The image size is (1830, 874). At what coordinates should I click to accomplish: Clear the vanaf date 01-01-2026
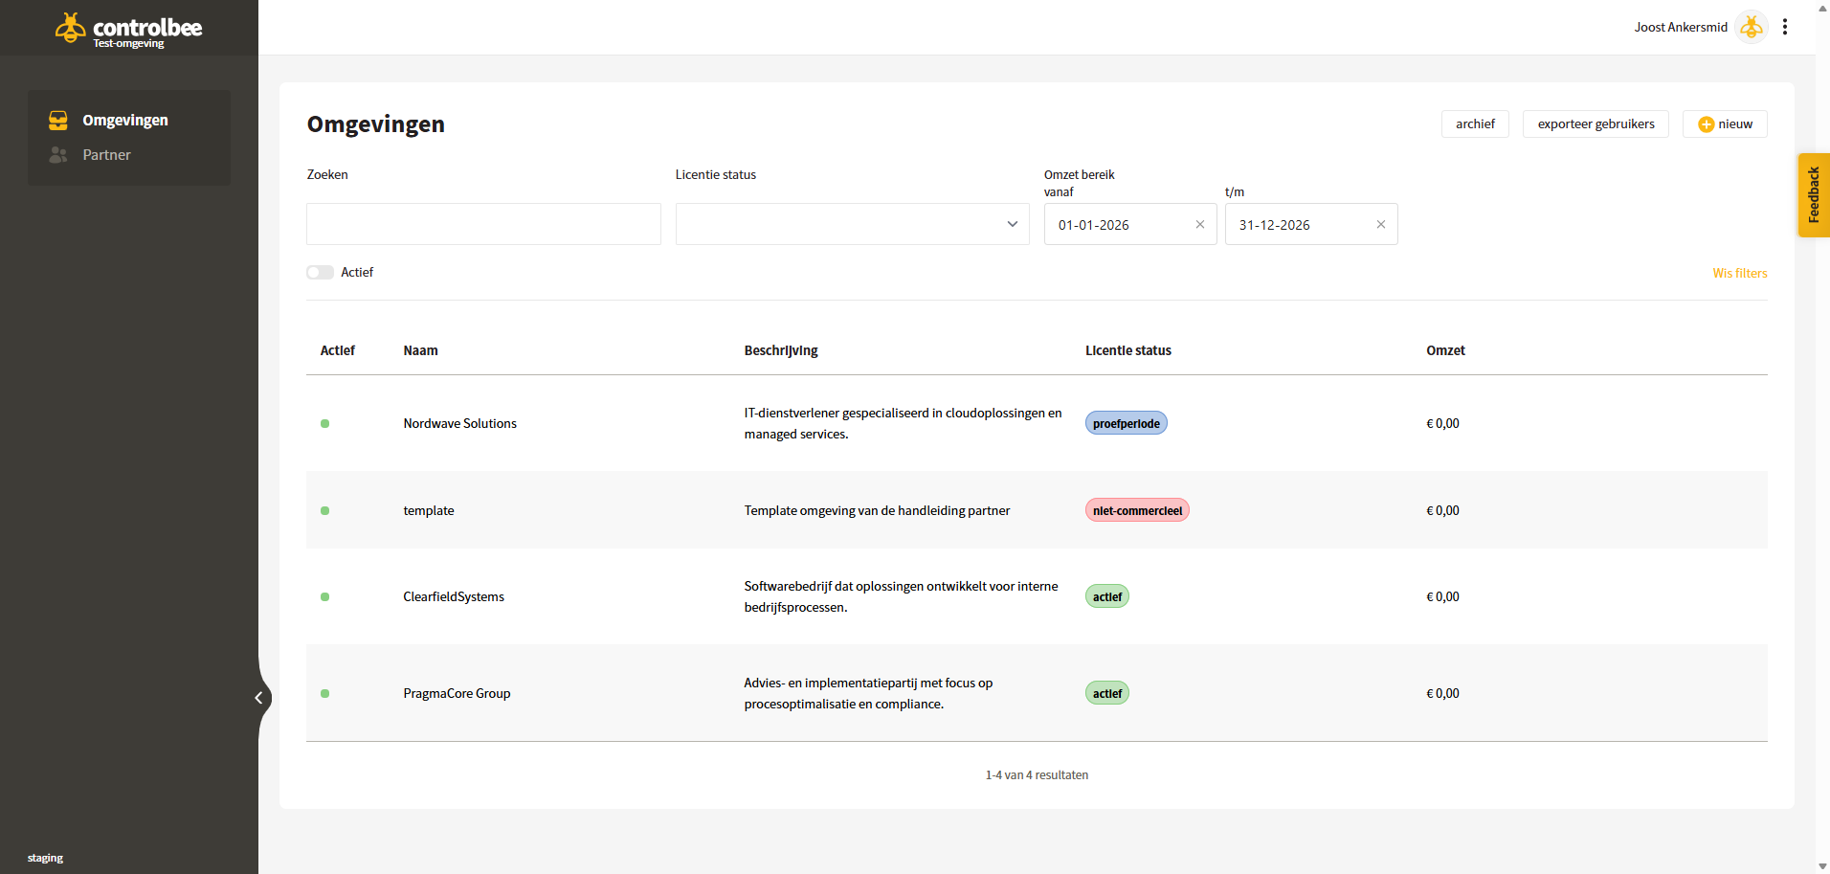pyautogui.click(x=1200, y=224)
